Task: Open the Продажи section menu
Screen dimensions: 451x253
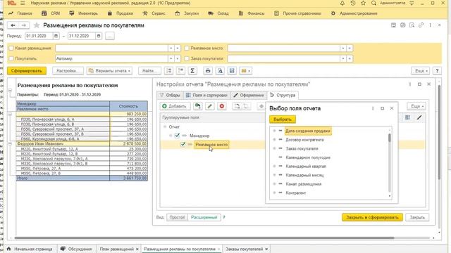Action: pos(121,13)
